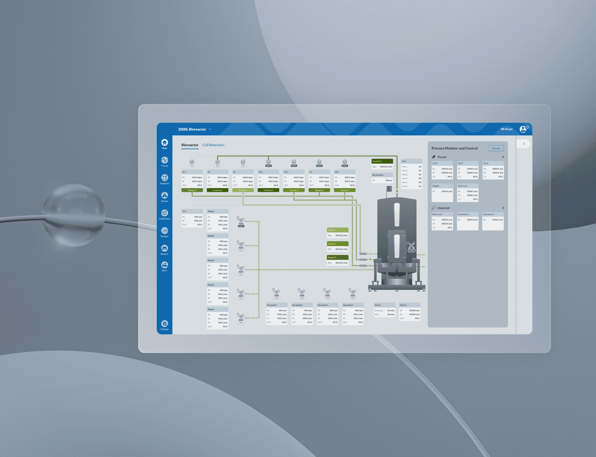The height and width of the screenshot is (457, 596).
Task: Toggle the Ctrl Z pill on the agitator
Action: coord(411,250)
